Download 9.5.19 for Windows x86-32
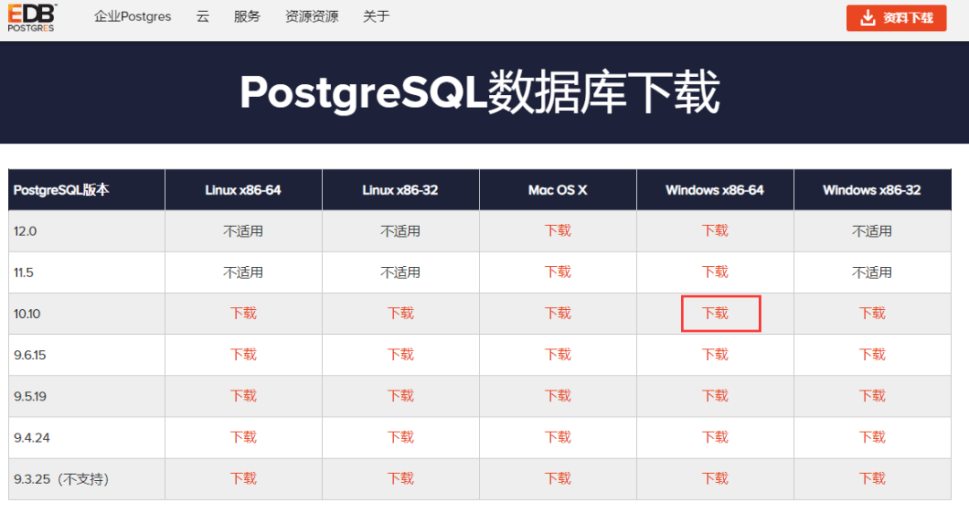 click(872, 396)
